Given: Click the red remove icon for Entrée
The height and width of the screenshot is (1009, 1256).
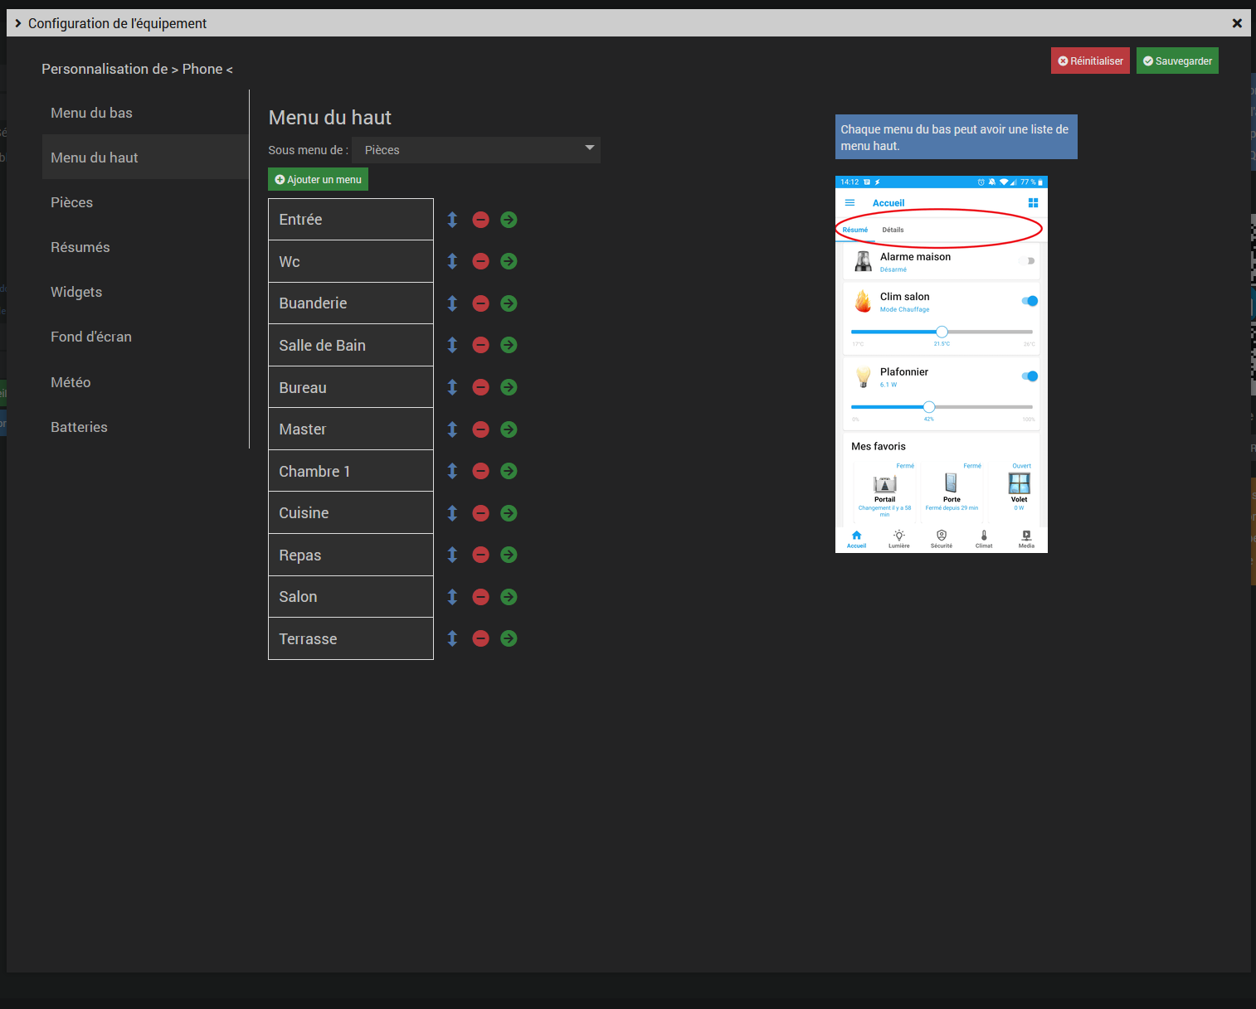Looking at the screenshot, I should pos(480,220).
